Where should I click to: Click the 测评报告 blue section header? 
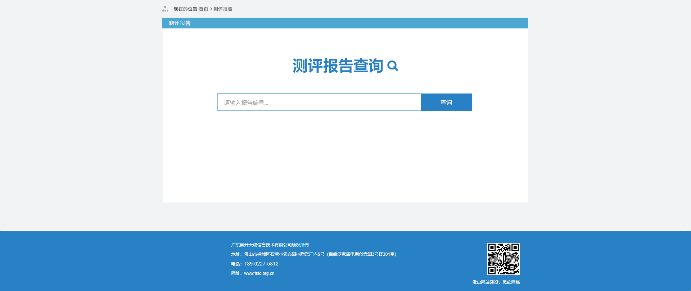(x=180, y=23)
